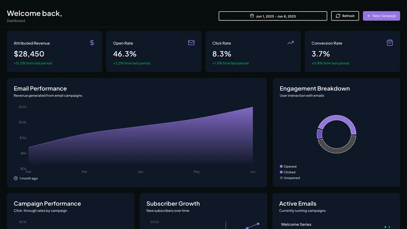The image size is (407, 229).
Task: Click the Email Performance heading
Action: pos(40,89)
